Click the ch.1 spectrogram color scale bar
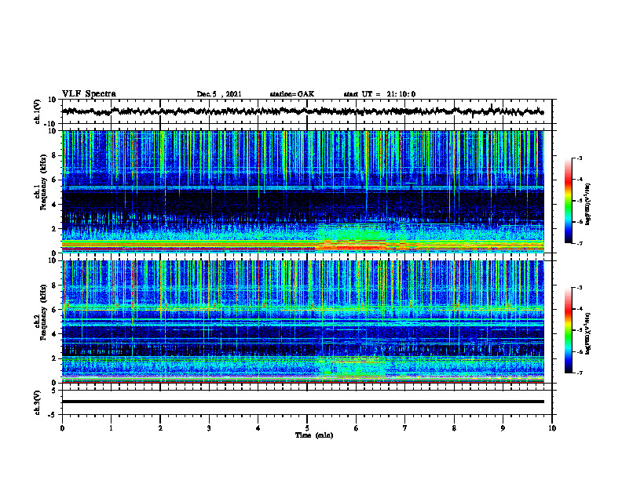Image resolution: width=622 pixels, height=480 pixels. [568, 200]
